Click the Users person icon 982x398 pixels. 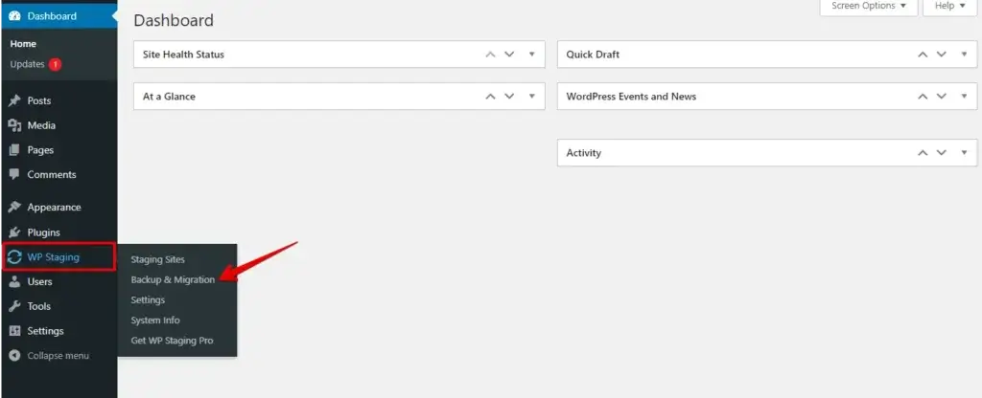pos(14,282)
